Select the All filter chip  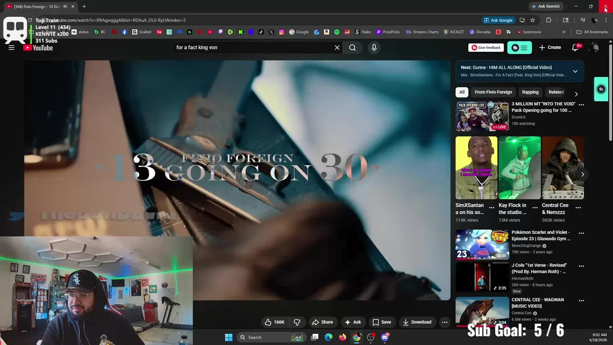pos(462,92)
